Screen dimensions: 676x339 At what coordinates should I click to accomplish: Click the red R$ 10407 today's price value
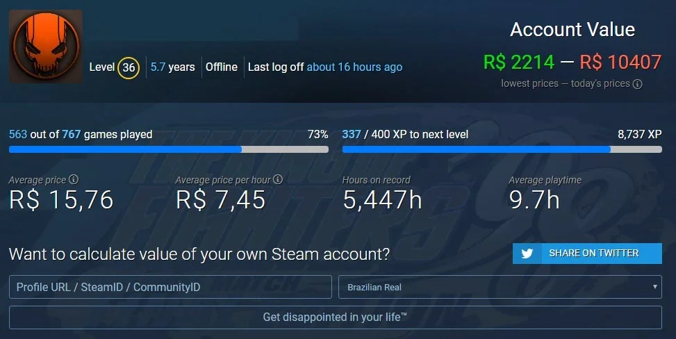[x=620, y=62]
